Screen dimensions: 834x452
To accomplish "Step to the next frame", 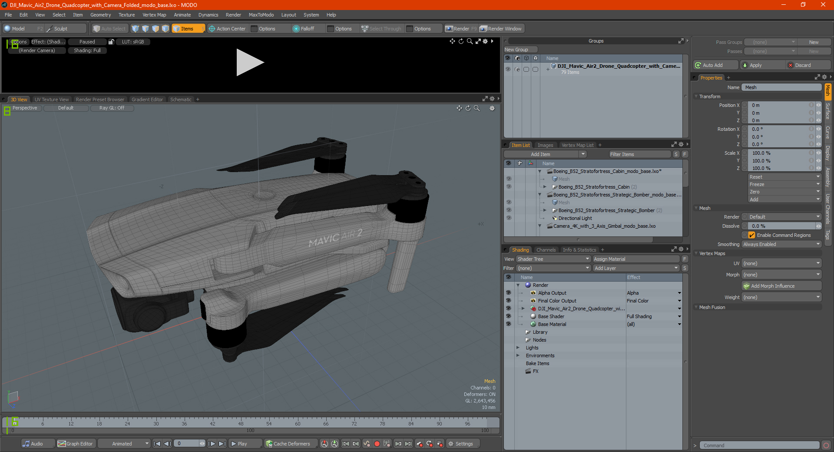I will [x=212, y=444].
